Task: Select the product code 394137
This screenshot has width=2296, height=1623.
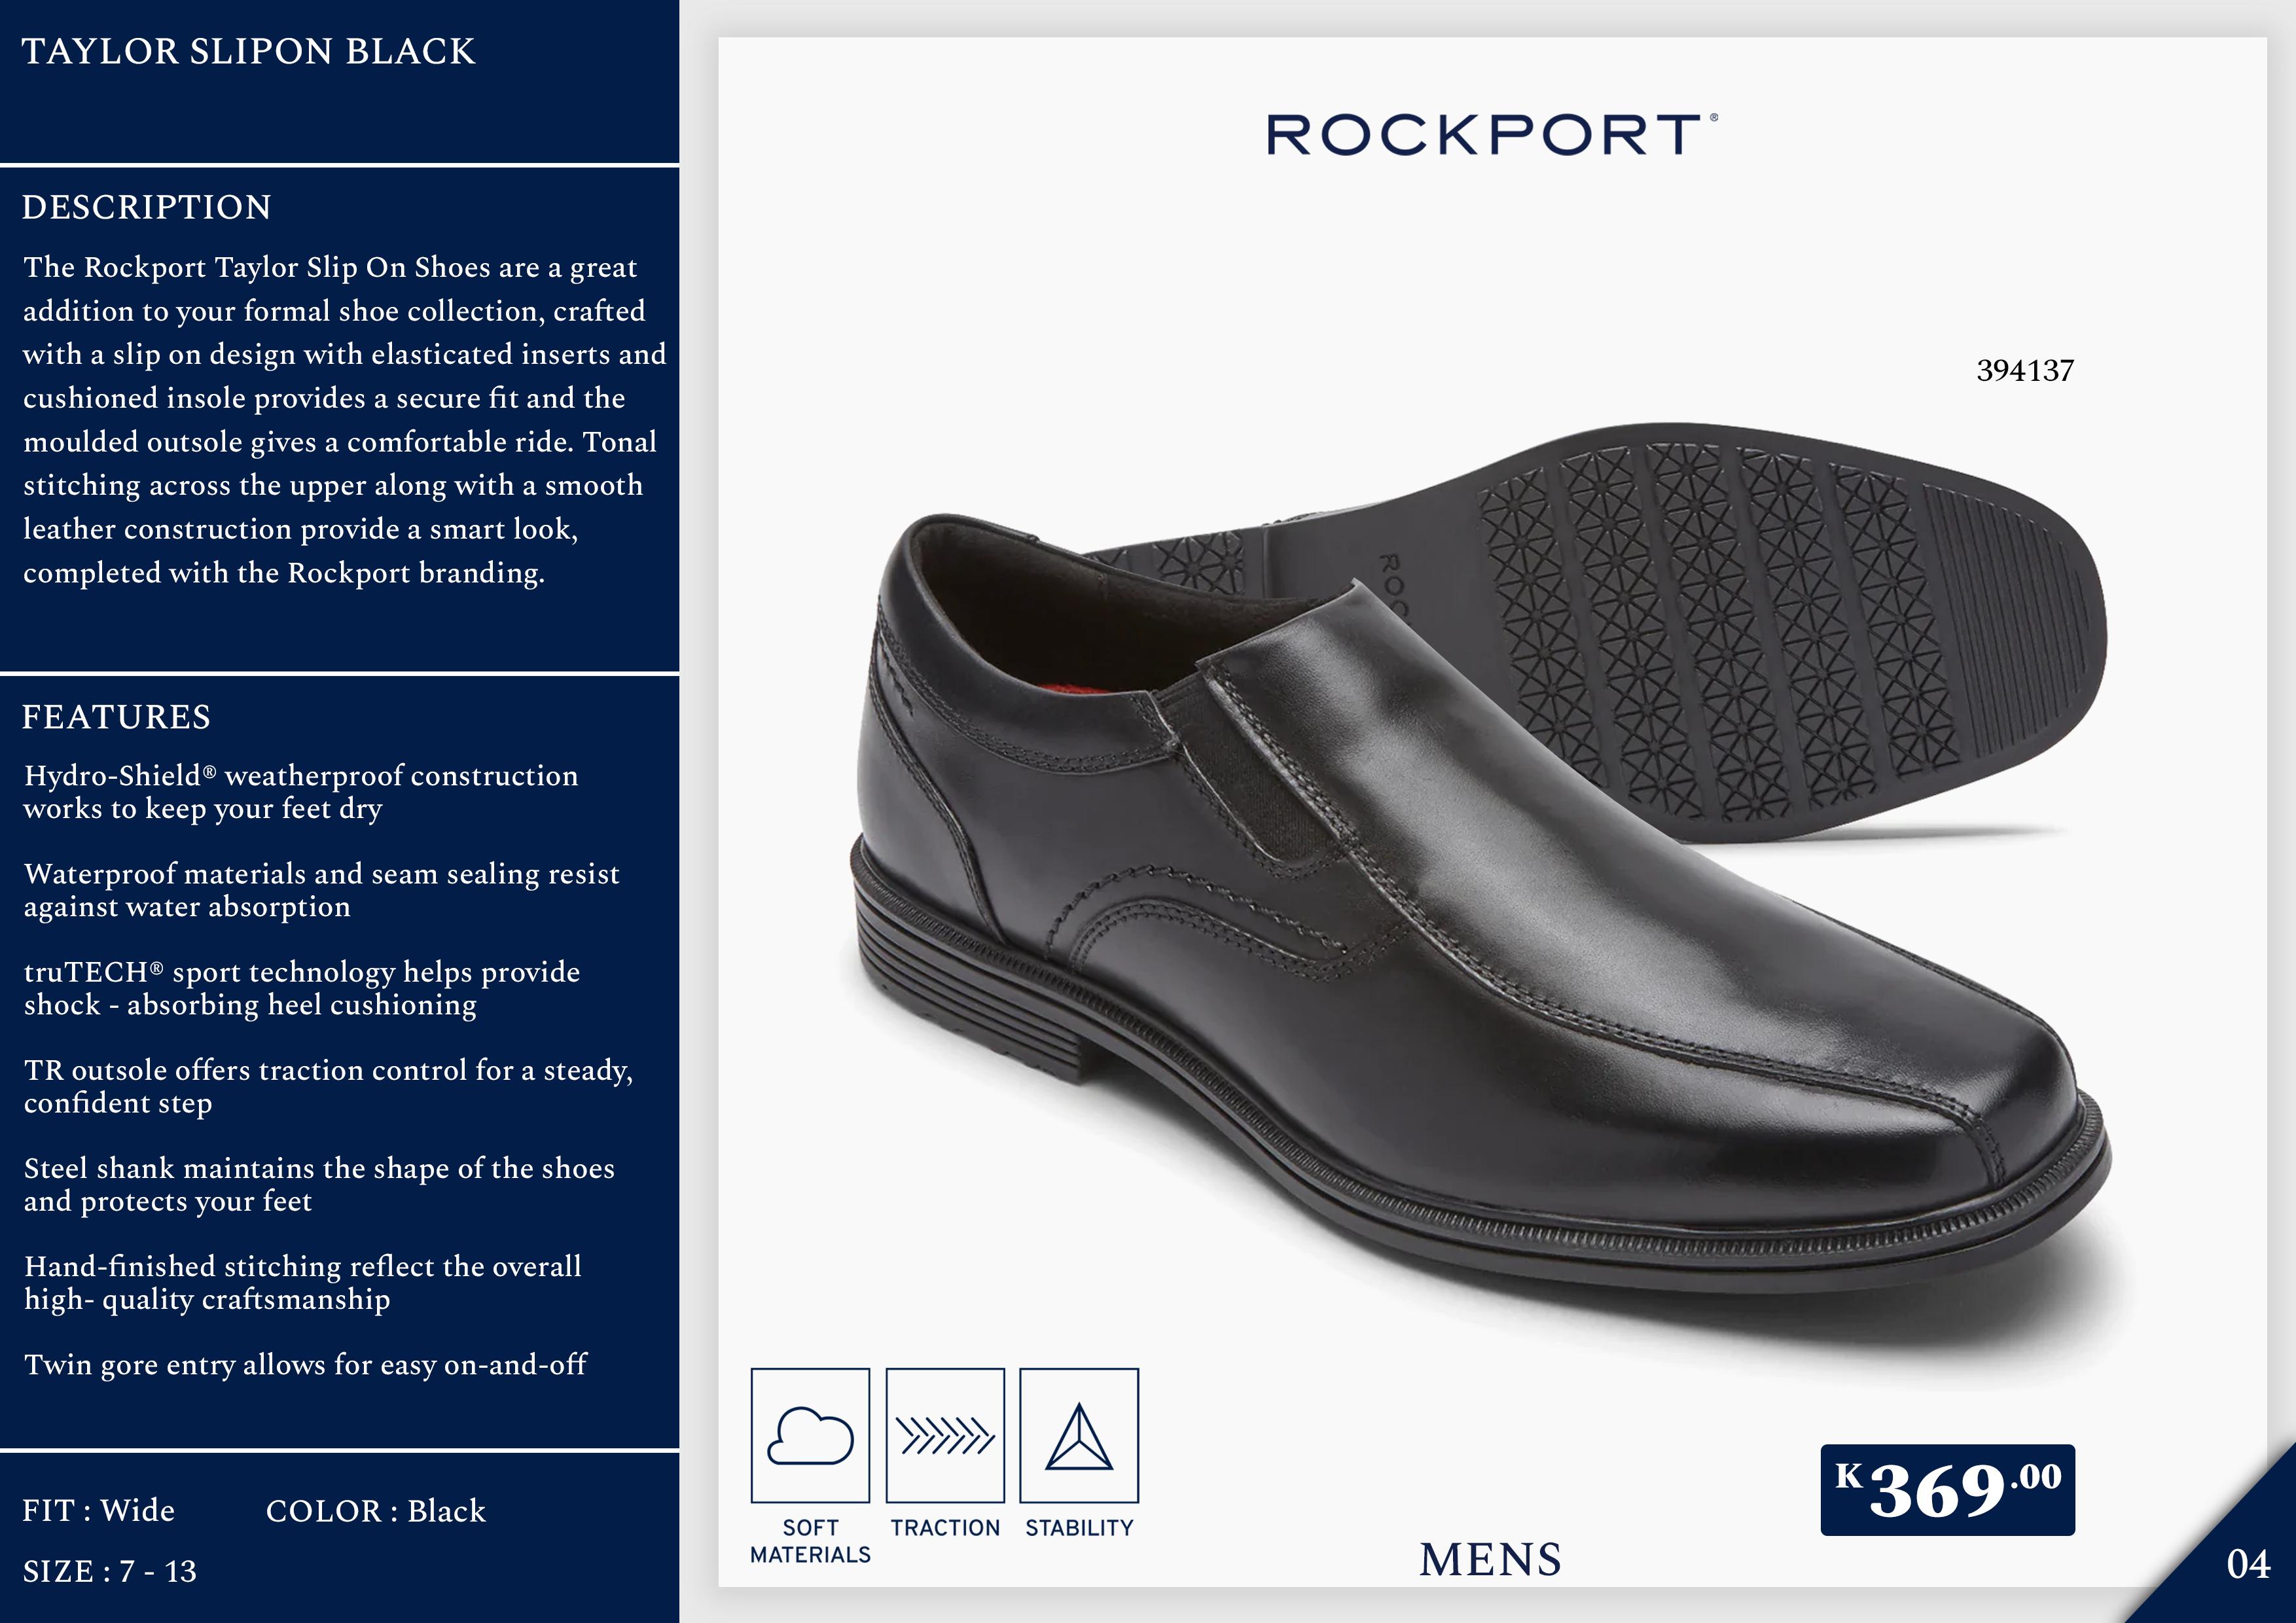Action: pyautogui.click(x=2025, y=371)
